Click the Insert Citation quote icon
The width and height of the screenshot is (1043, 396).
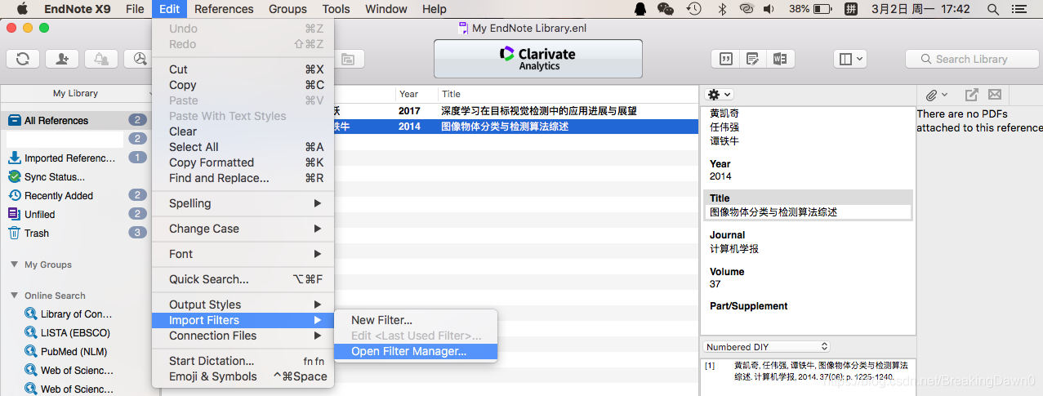(x=724, y=59)
